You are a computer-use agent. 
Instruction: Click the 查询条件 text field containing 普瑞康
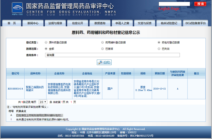tap(112, 55)
